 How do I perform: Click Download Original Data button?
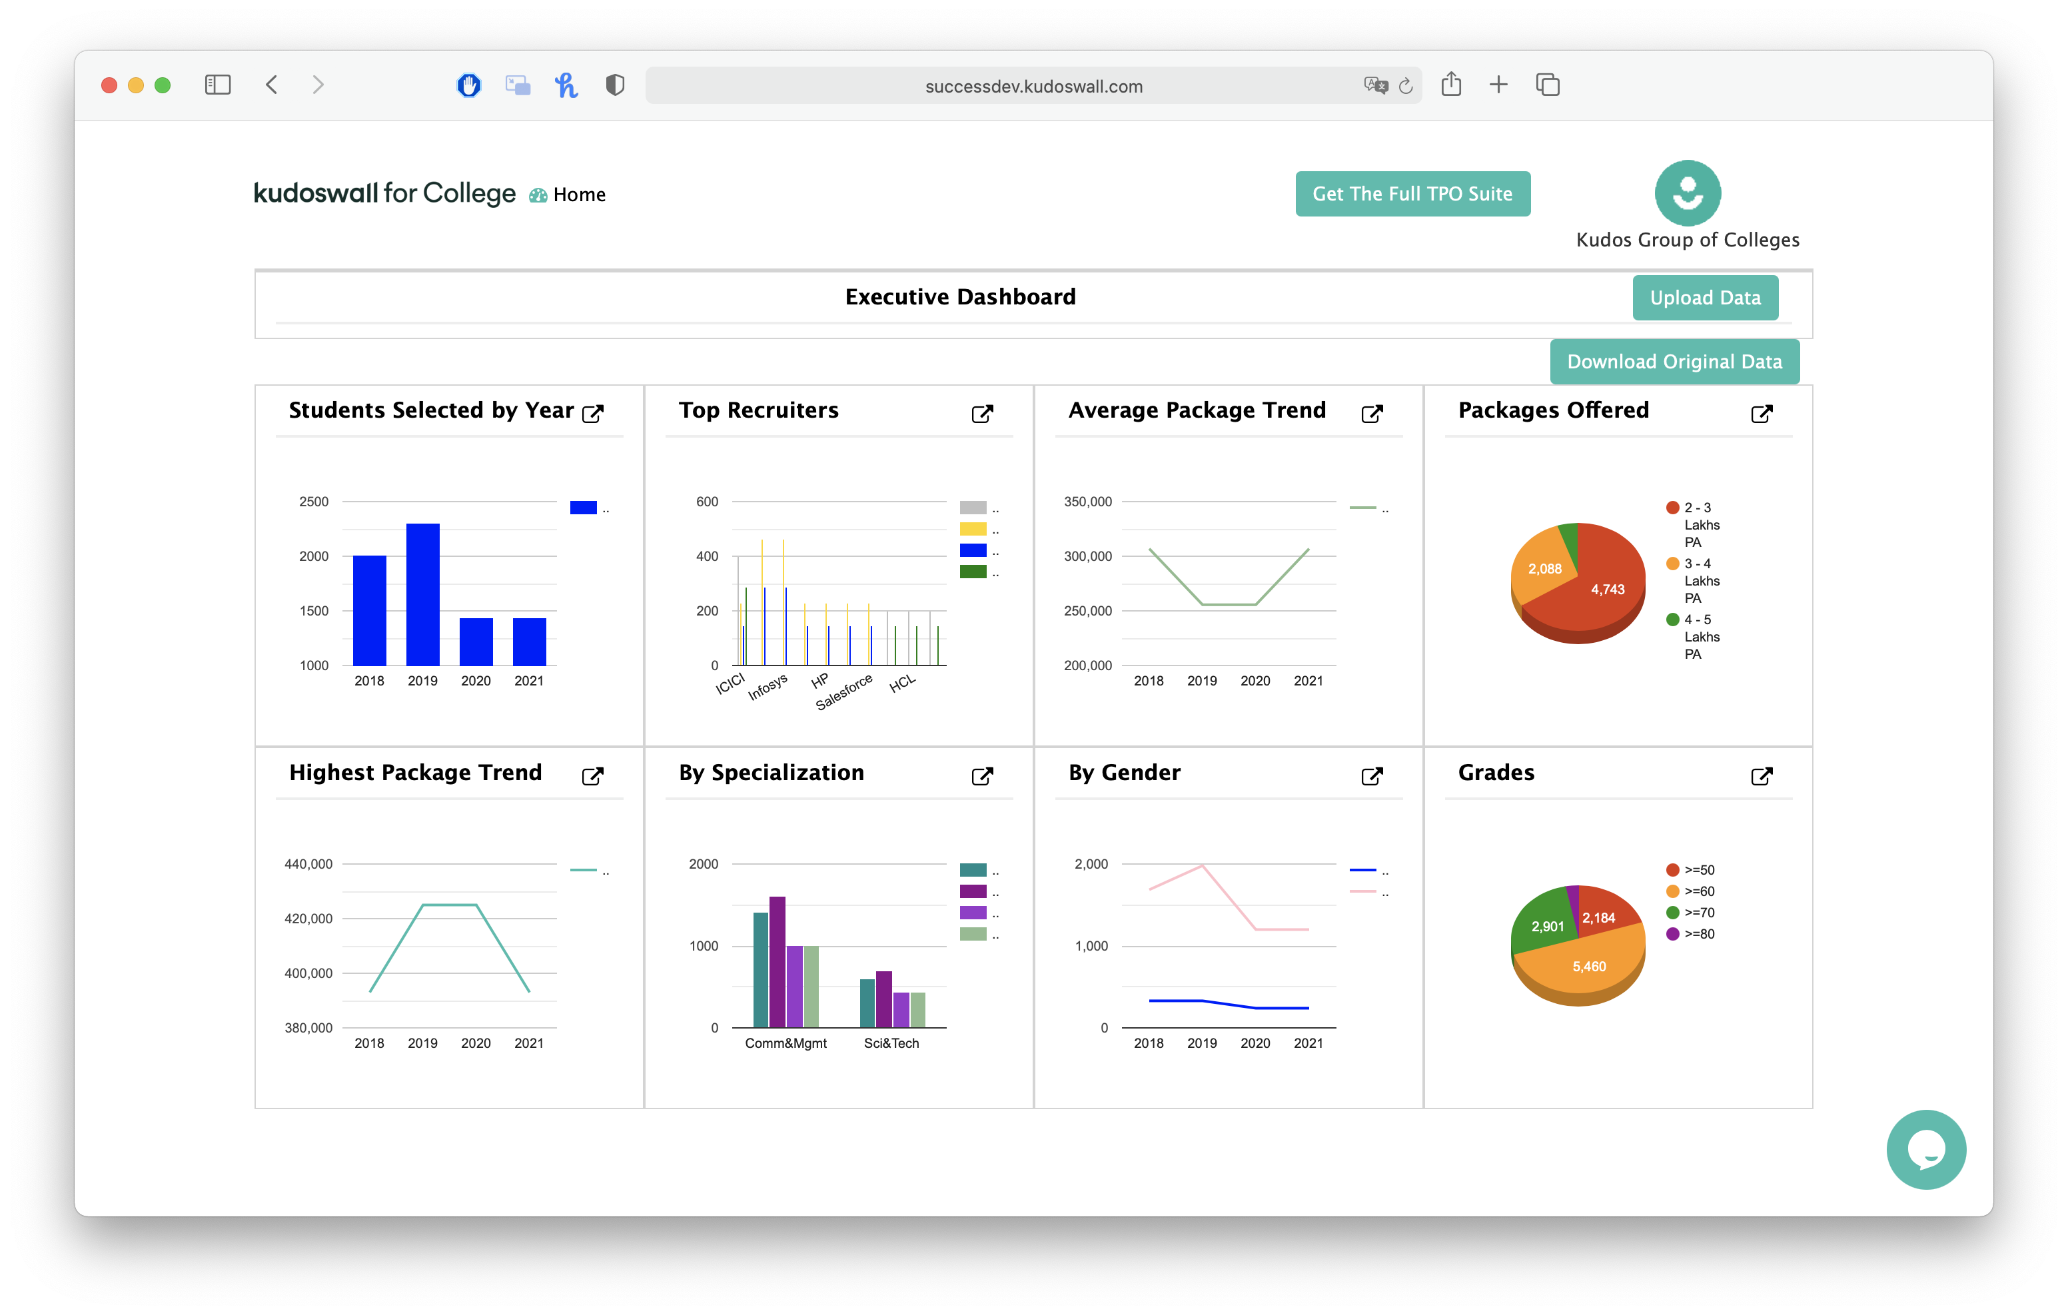tap(1674, 362)
